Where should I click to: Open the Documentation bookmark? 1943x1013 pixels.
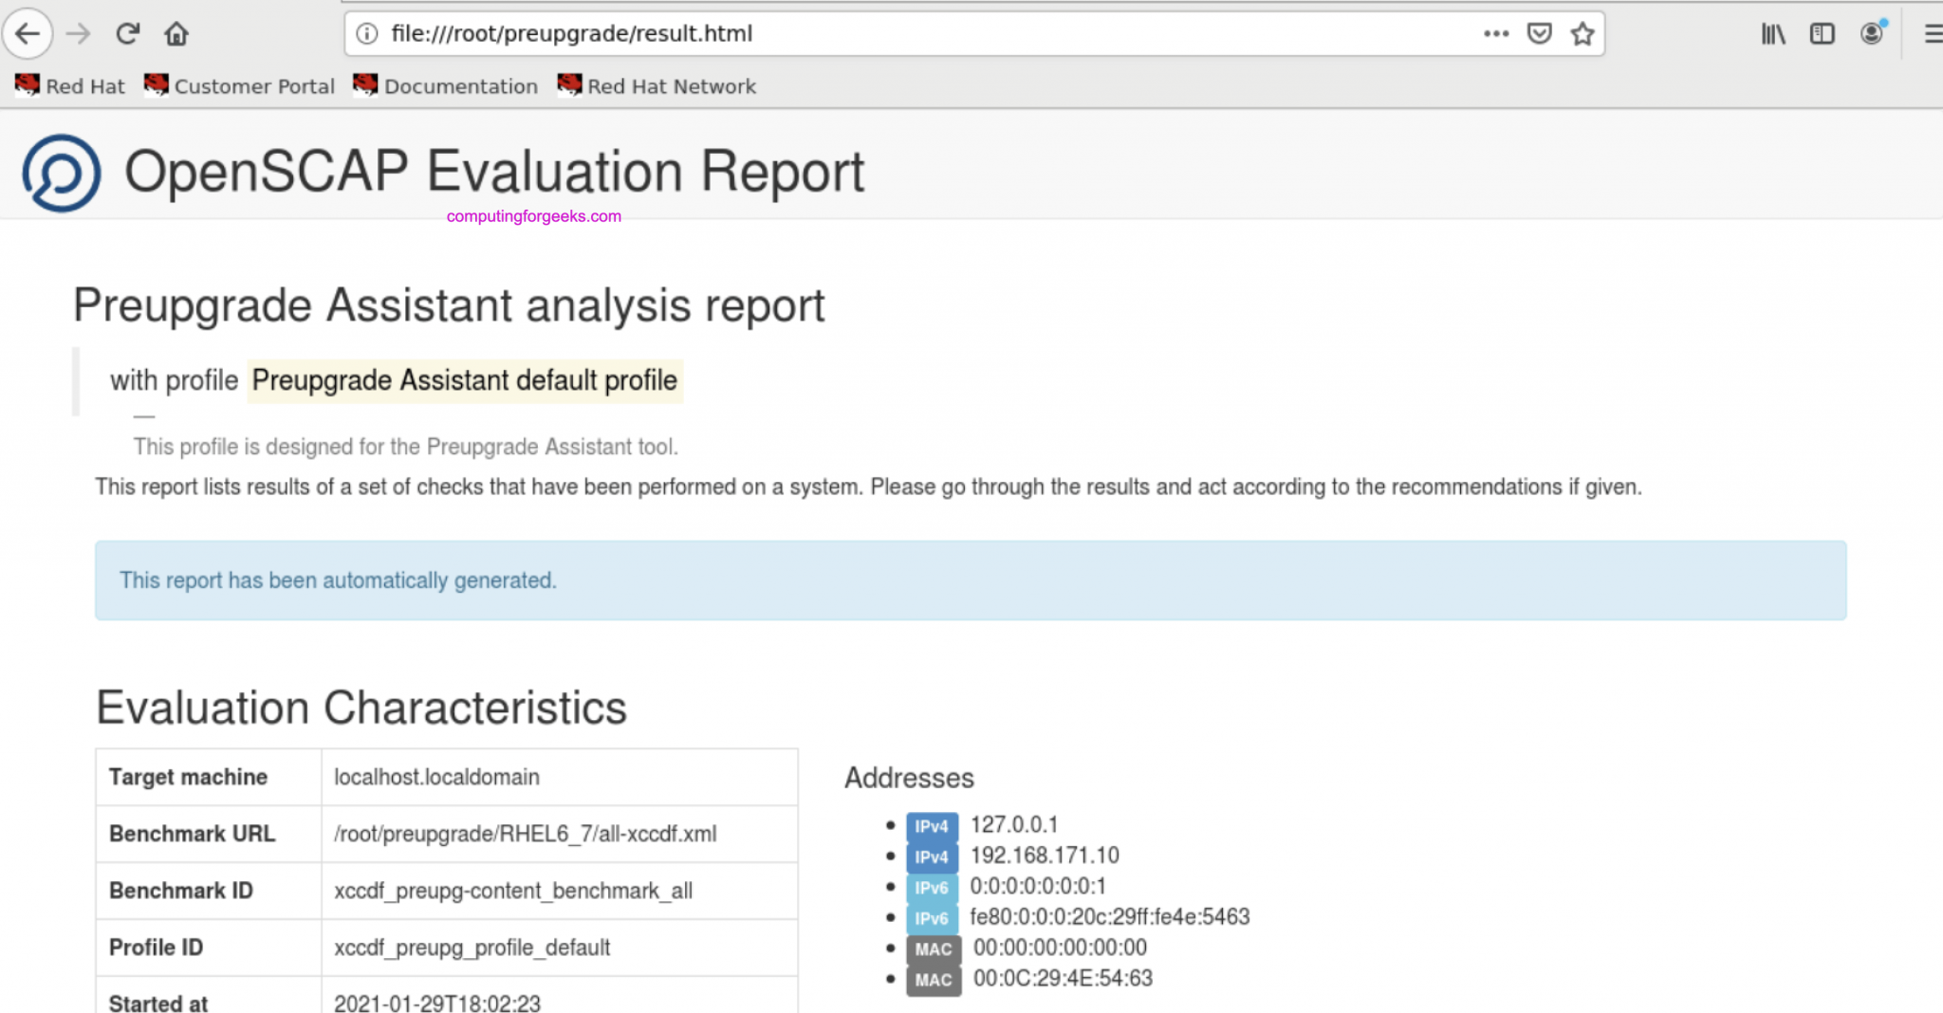[x=445, y=86]
